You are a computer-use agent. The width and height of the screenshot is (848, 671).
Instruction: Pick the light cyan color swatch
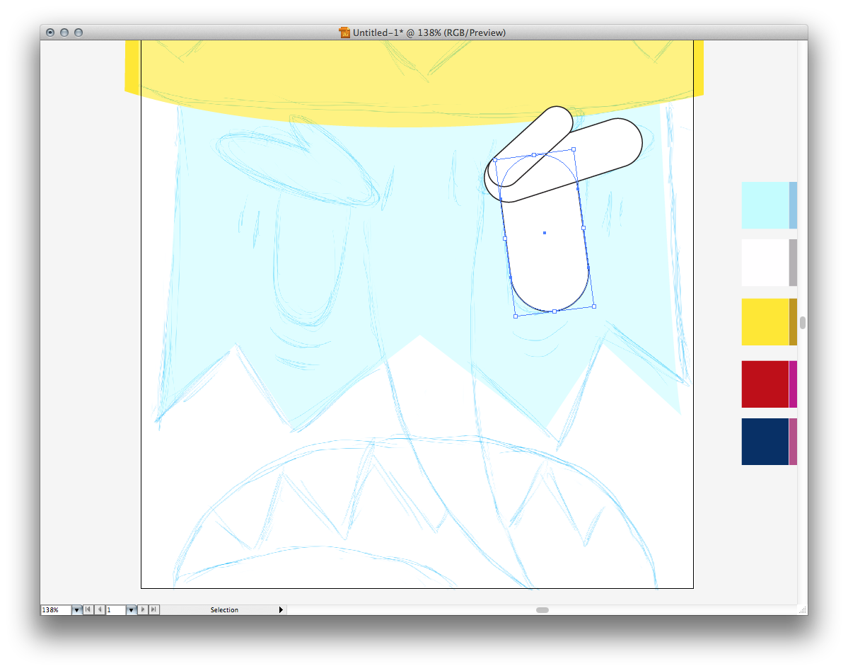[x=765, y=205]
